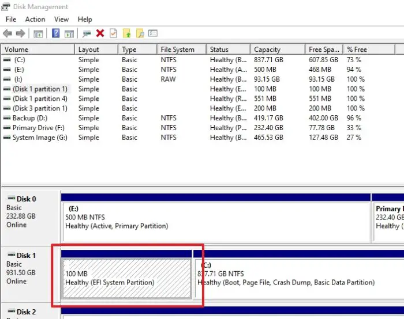Click the folder with green arrow icon
The width and height of the screenshot is (404, 319).
click(127, 33)
